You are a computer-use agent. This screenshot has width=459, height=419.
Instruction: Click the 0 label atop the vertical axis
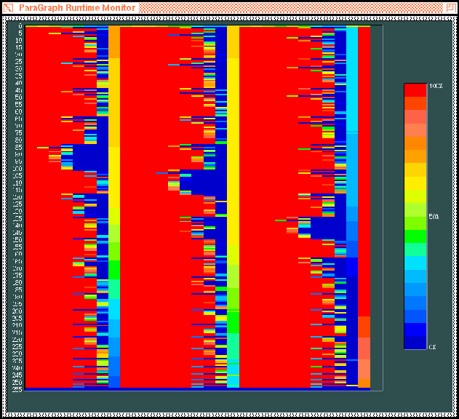pos(20,26)
